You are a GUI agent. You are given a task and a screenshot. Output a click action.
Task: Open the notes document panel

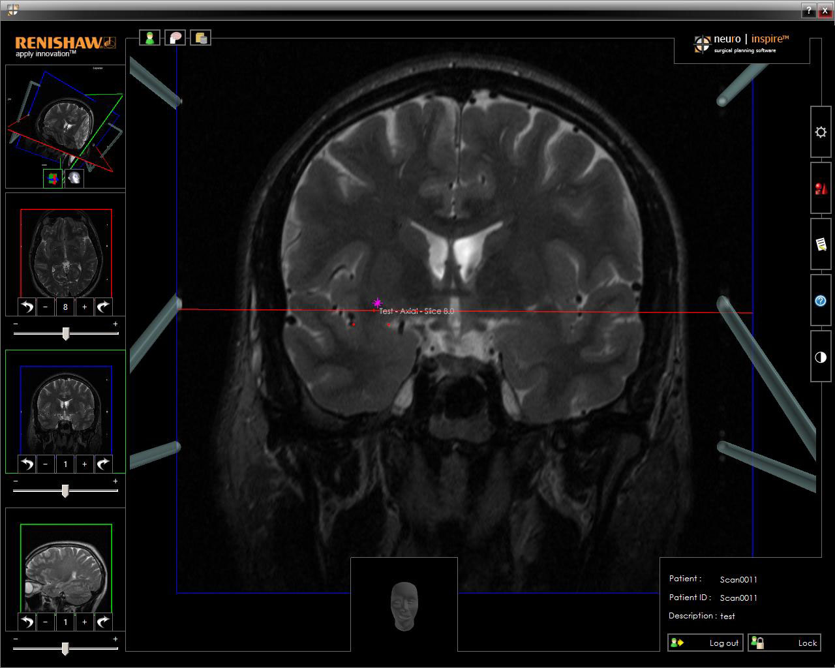[821, 245]
